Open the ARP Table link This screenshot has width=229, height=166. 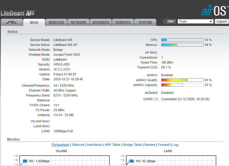112,145
